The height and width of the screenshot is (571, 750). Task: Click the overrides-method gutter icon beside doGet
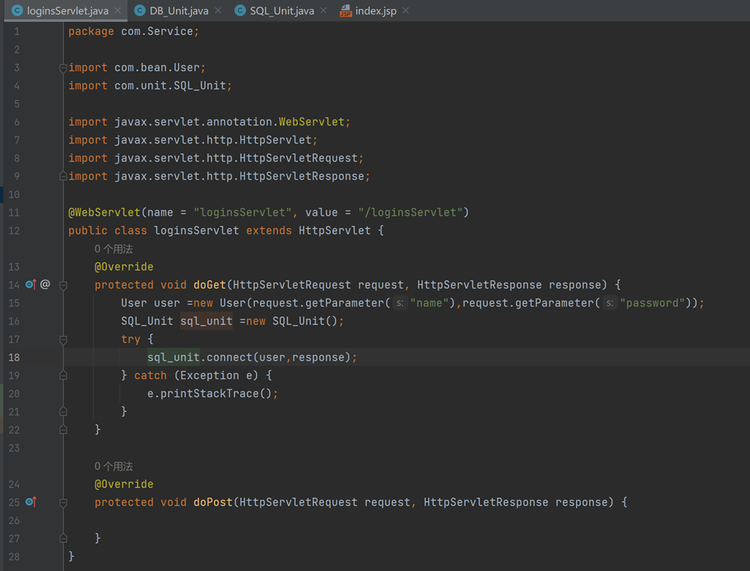tap(30, 284)
